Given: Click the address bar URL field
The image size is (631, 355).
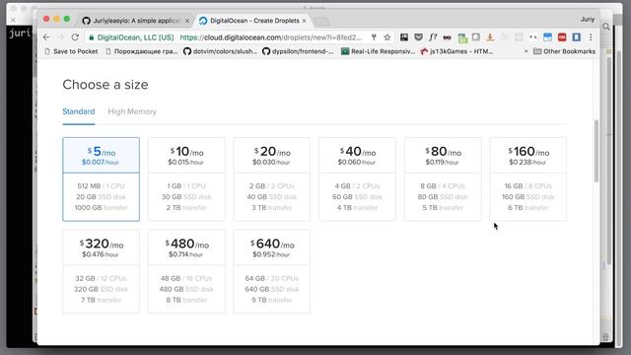Looking at the screenshot, I should tap(270, 37).
